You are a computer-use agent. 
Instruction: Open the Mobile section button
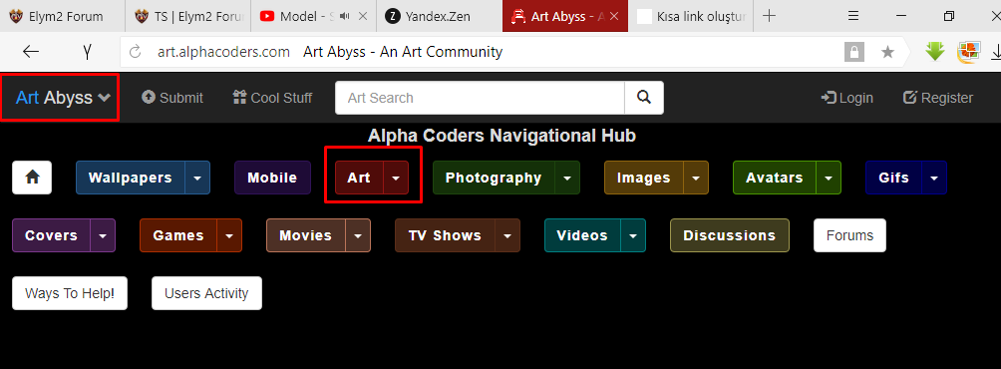pos(272,178)
